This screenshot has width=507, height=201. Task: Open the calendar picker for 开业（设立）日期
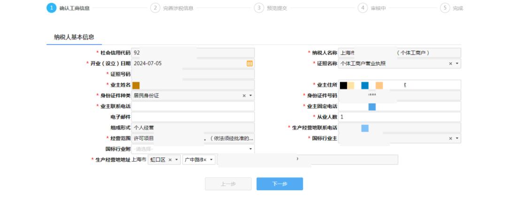click(x=250, y=64)
